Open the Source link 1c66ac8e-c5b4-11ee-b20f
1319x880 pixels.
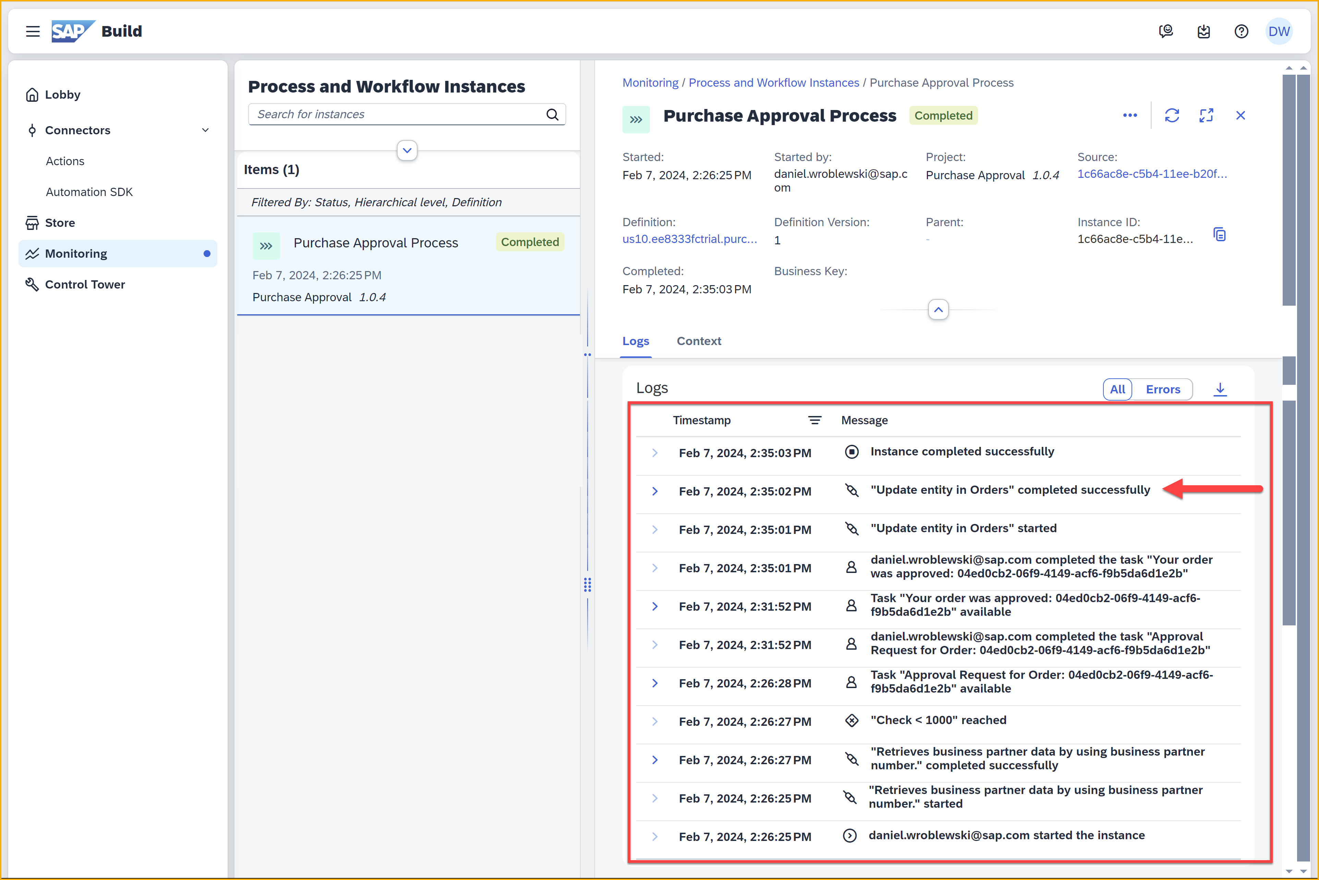tap(1152, 174)
